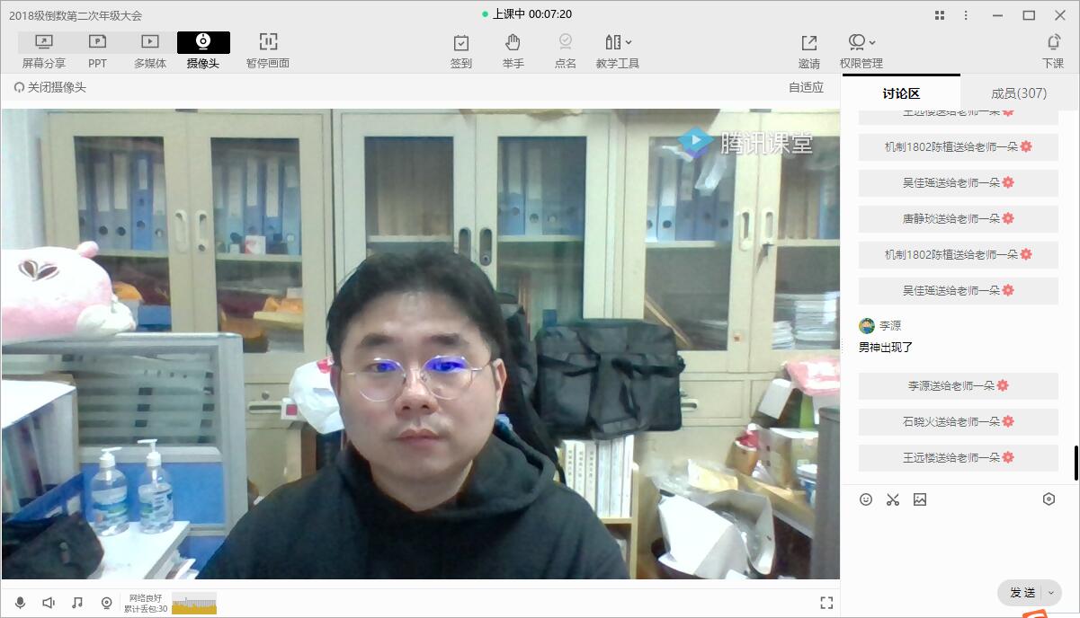The height and width of the screenshot is (618, 1080).
Task: Open dropdown arrow beside 发送 button
Action: [1050, 593]
